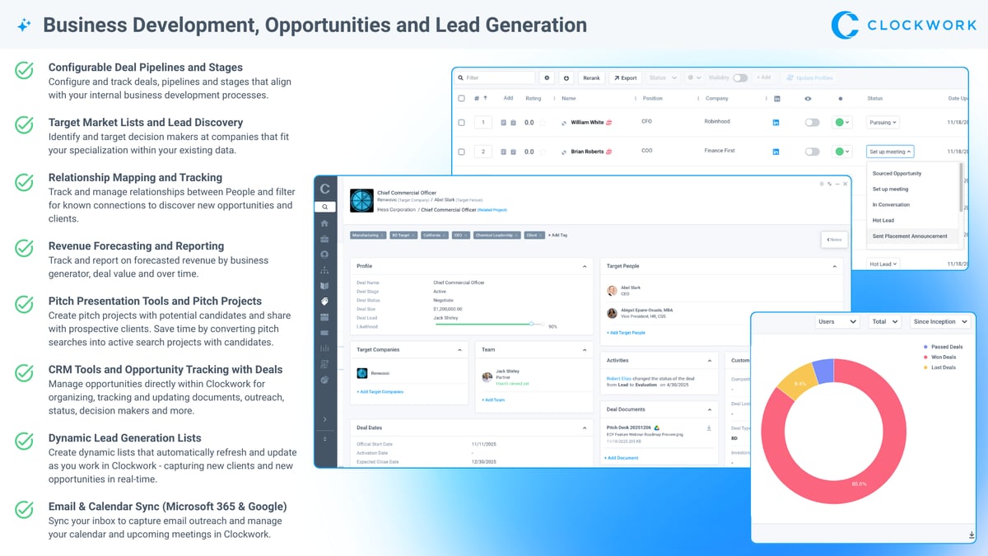Toggle visibility switch in Brian Roberts' row

click(812, 152)
